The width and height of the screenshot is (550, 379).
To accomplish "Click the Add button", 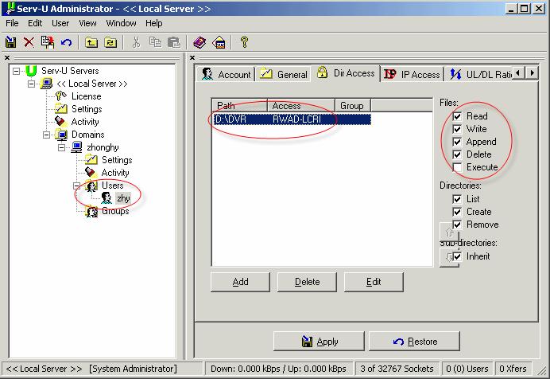I will tap(240, 282).
